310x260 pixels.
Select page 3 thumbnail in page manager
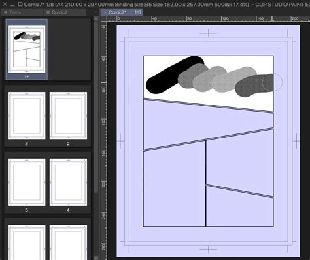tap(27, 116)
